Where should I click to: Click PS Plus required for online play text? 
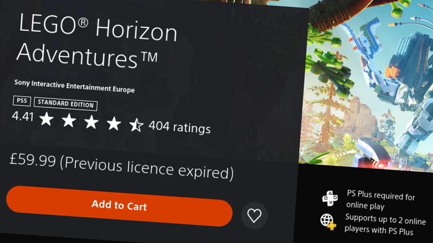click(381, 200)
